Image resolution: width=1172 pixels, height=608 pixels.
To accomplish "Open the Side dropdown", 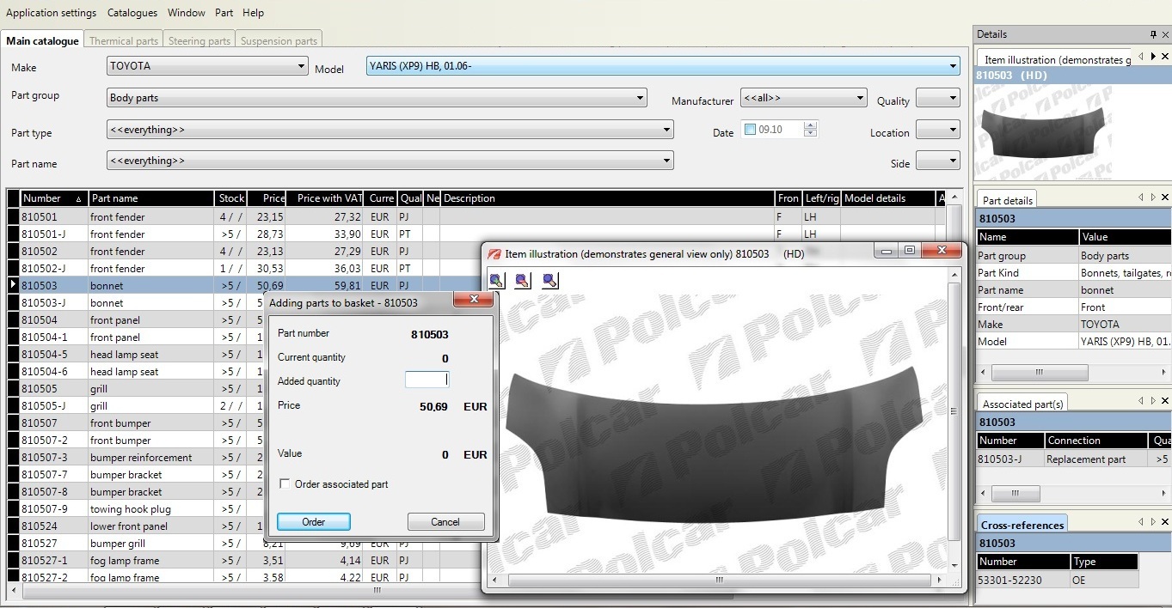I will coord(952,161).
